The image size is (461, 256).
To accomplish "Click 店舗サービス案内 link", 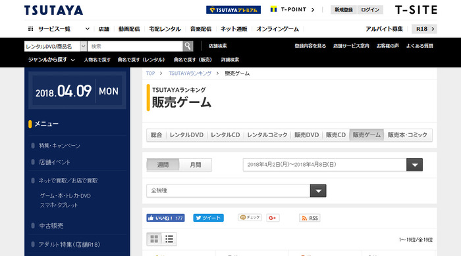I will coord(351,46).
